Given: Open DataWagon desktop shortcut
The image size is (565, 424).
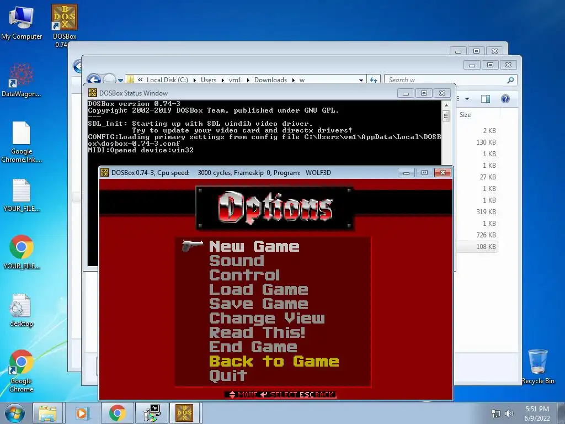Looking at the screenshot, I should click(x=22, y=80).
